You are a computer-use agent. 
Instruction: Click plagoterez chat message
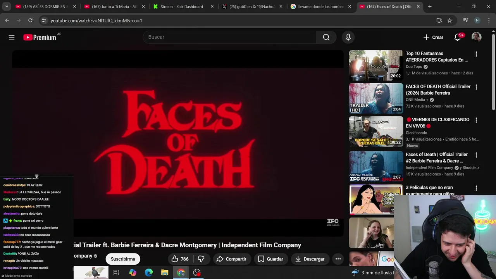[x=31, y=228]
